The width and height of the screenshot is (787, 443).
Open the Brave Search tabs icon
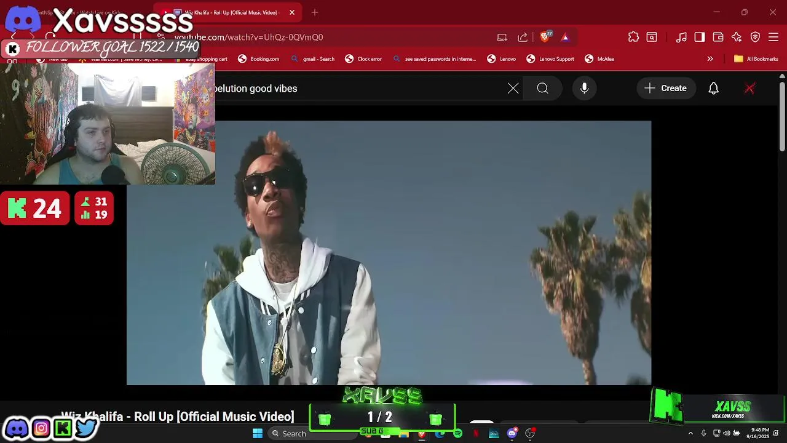coord(652,37)
